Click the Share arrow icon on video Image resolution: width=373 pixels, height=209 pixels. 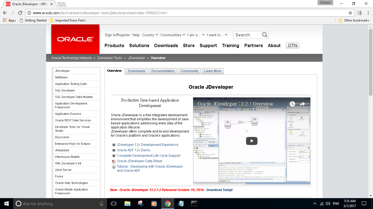302,104
